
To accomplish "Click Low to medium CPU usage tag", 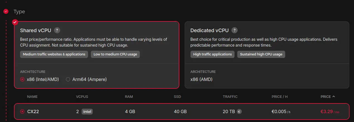I will (x=115, y=54).
